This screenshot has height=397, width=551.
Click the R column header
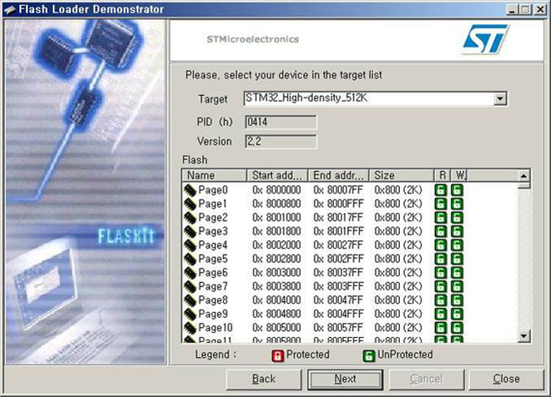point(442,175)
